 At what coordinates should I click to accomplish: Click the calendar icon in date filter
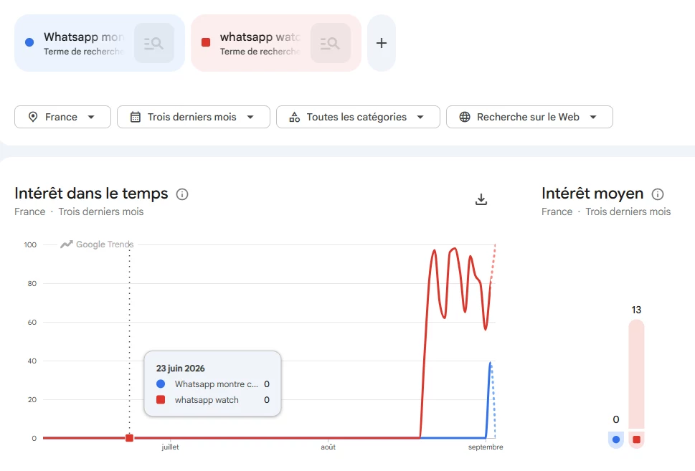coord(135,117)
